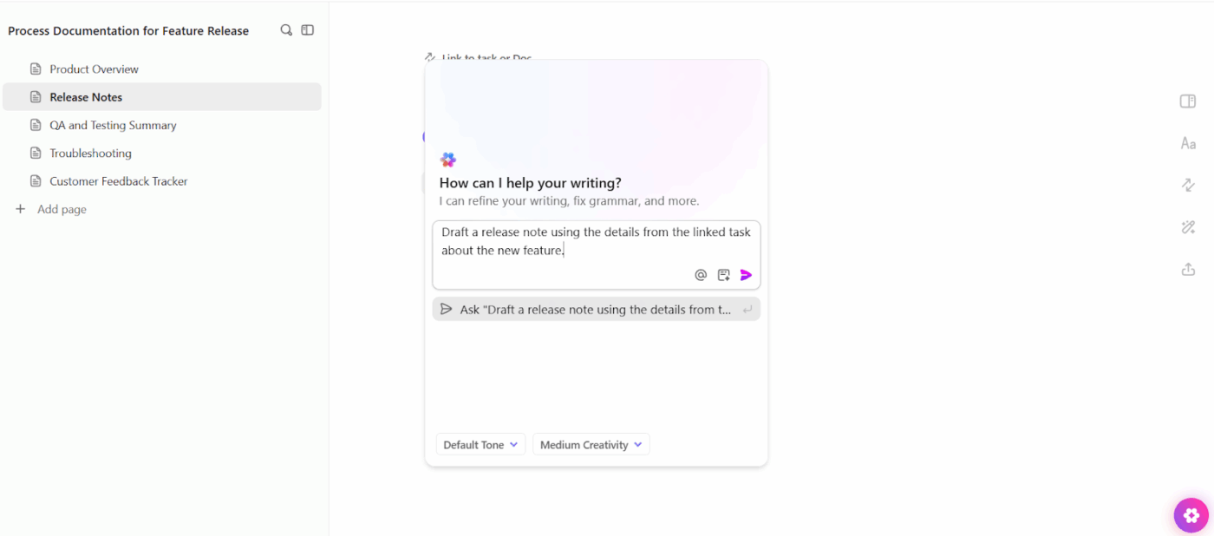The width and height of the screenshot is (1214, 536).
Task: Click the Aa typography icon on the right rail
Action: click(1188, 144)
